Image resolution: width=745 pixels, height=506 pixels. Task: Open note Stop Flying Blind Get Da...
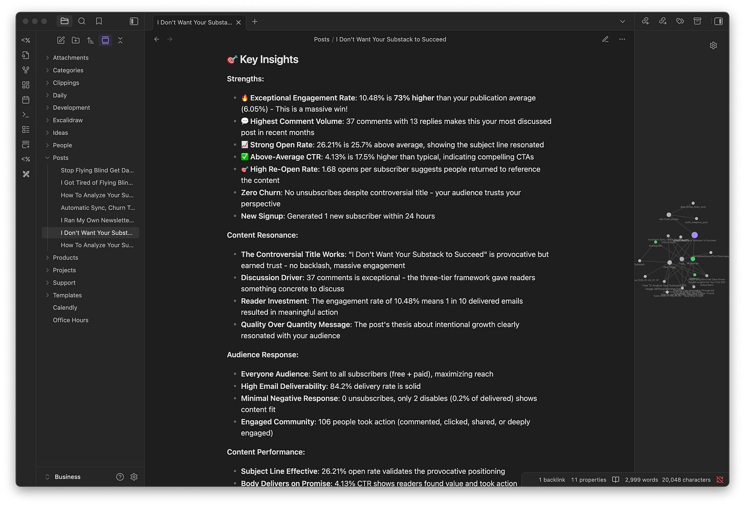click(x=97, y=170)
